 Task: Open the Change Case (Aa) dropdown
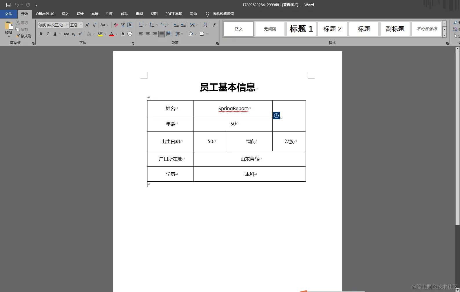coord(104,25)
